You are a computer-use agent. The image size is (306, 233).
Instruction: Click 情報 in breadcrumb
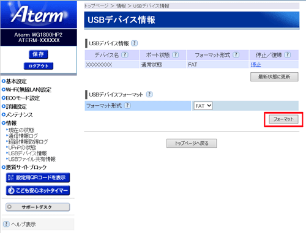click(x=121, y=6)
